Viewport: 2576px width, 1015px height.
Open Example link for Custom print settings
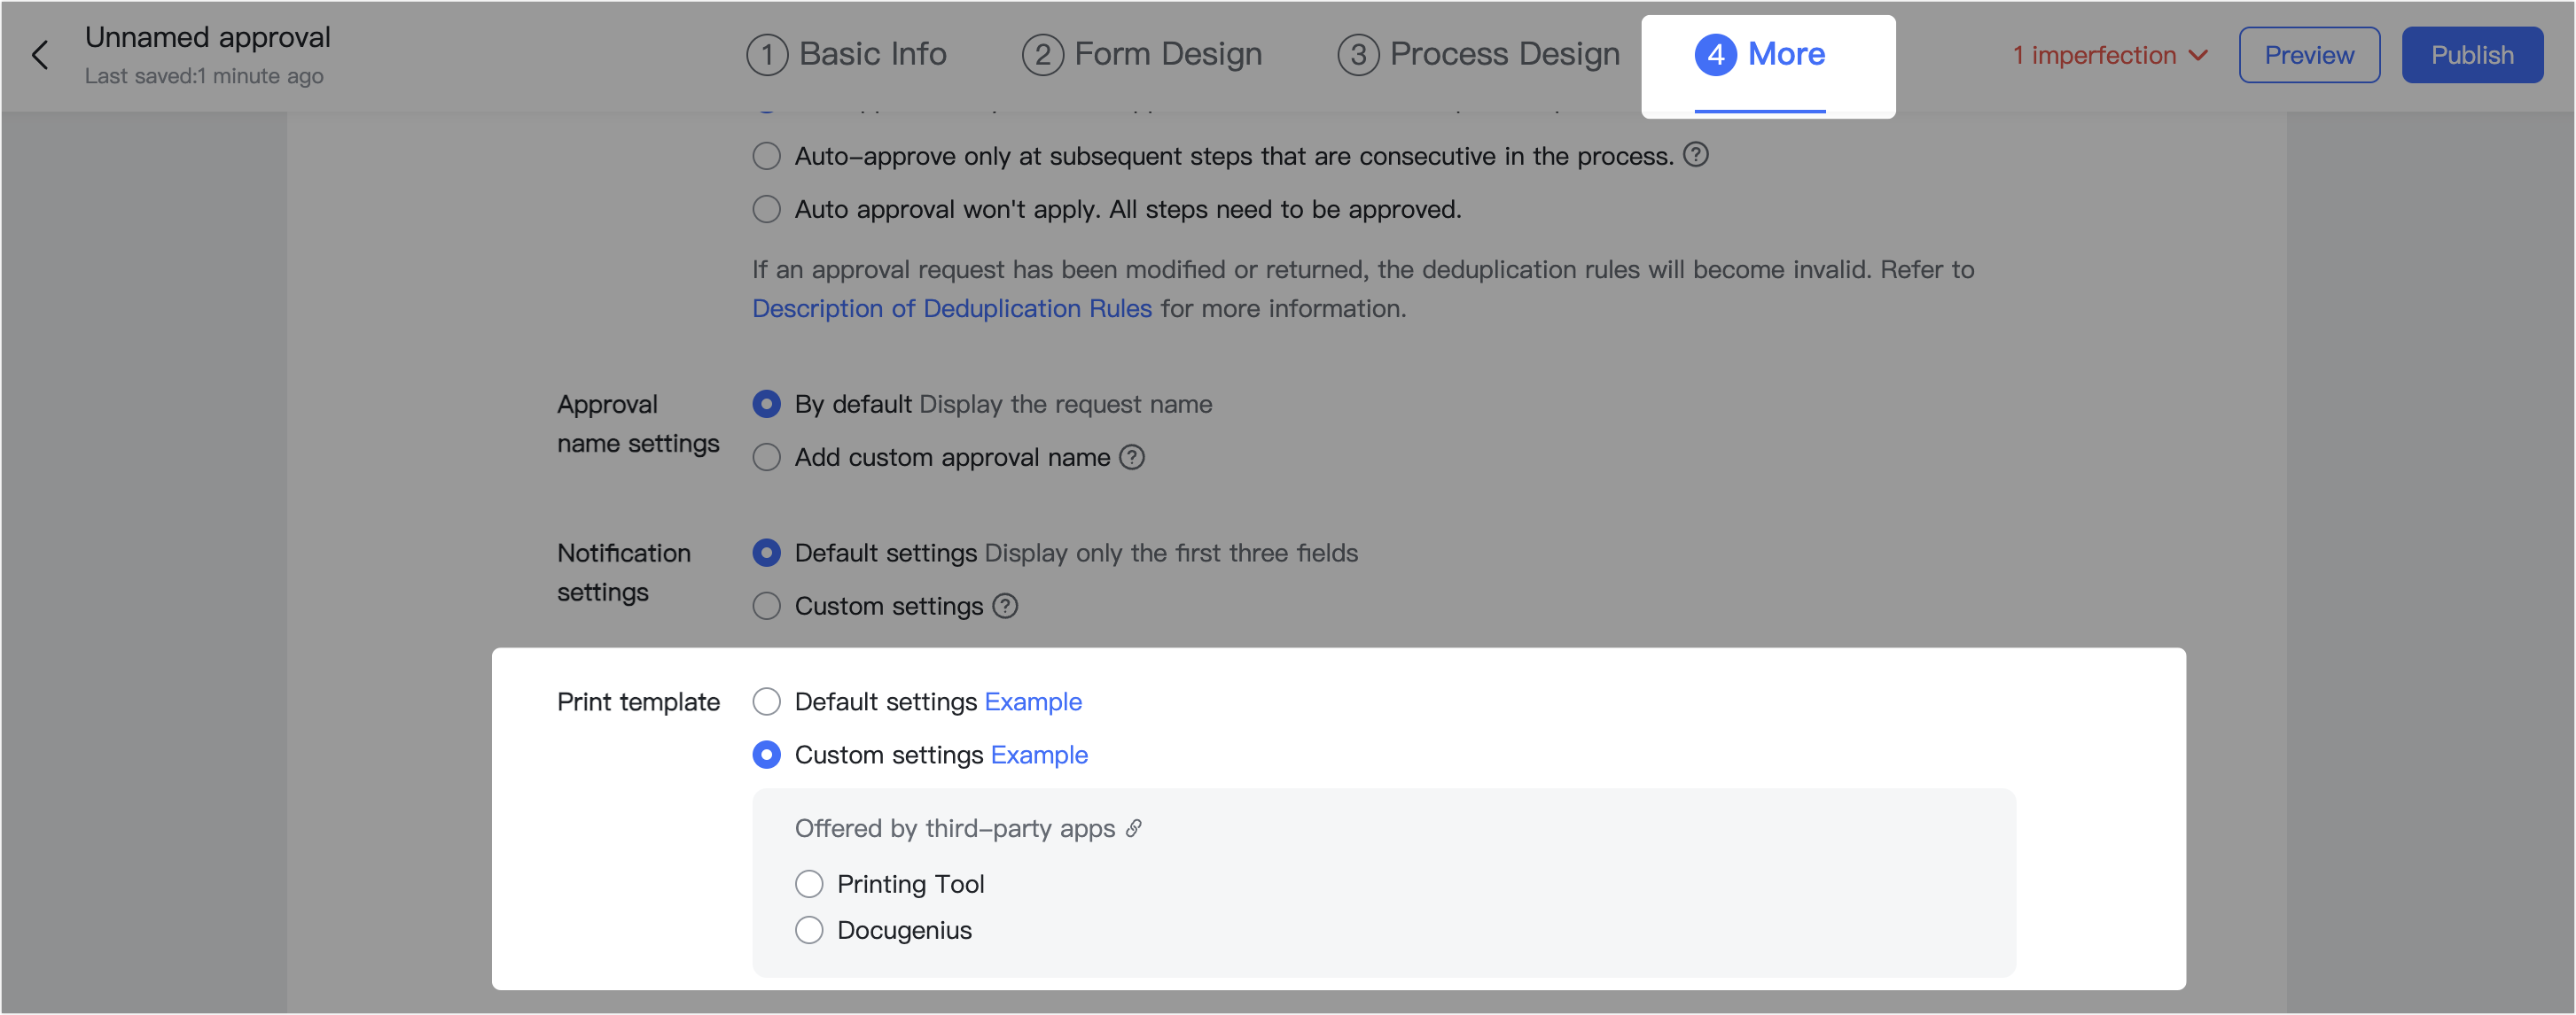click(x=1039, y=755)
